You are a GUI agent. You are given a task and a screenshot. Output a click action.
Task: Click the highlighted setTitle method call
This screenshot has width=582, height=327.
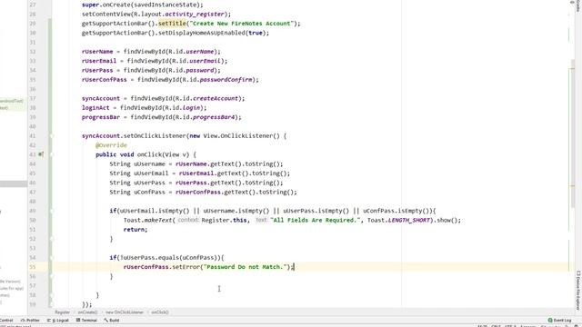point(172,24)
